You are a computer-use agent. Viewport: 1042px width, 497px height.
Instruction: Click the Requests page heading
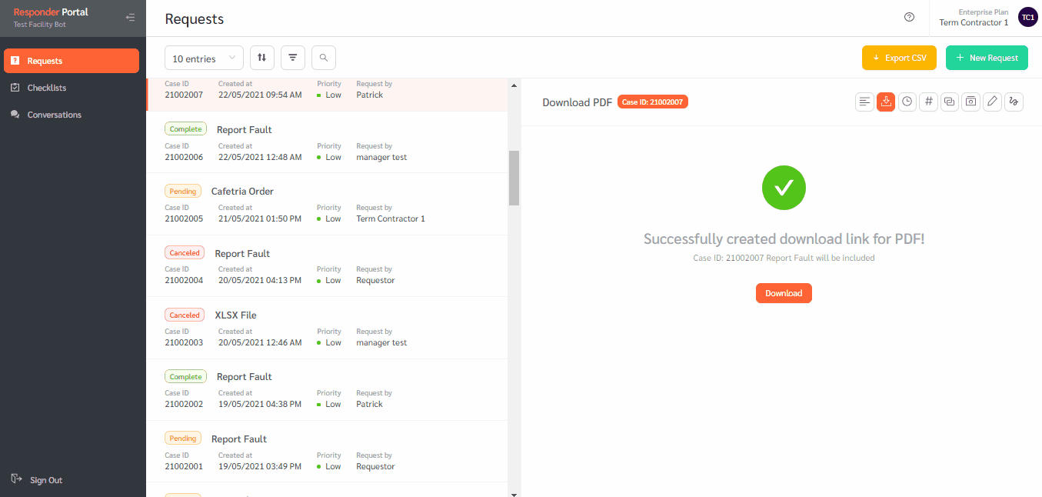(195, 19)
